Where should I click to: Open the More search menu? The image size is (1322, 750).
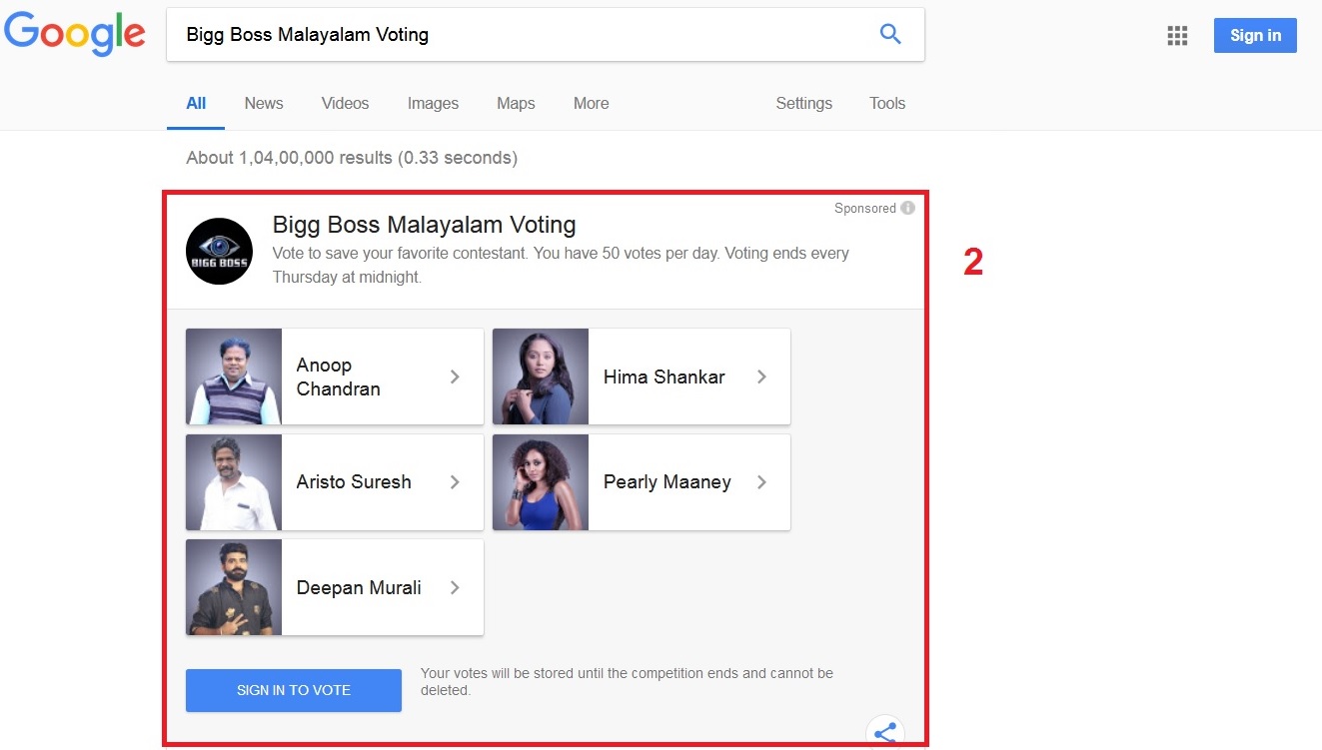click(591, 103)
